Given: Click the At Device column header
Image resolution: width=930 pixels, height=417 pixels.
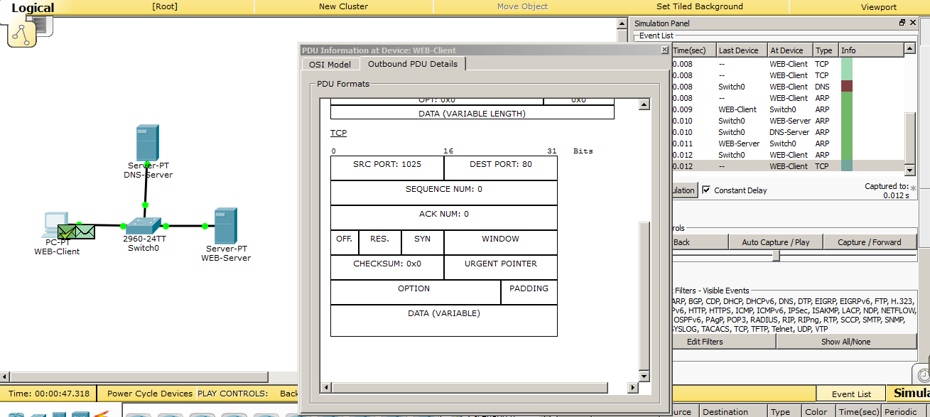Looking at the screenshot, I should pos(790,50).
